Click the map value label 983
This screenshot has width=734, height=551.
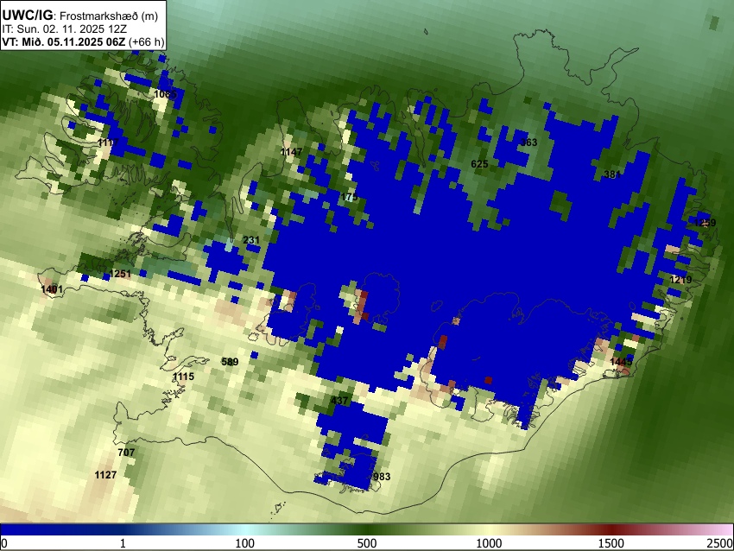[x=382, y=477]
